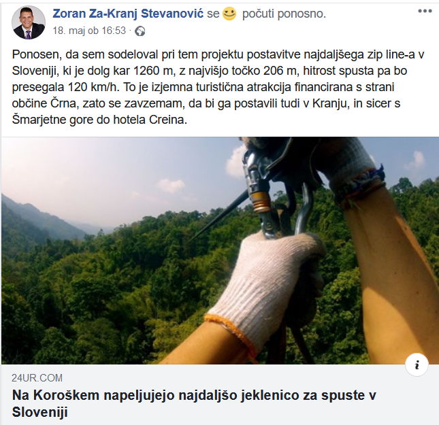Click the globe public privacy icon
This screenshot has height=425, width=439.
point(140,31)
